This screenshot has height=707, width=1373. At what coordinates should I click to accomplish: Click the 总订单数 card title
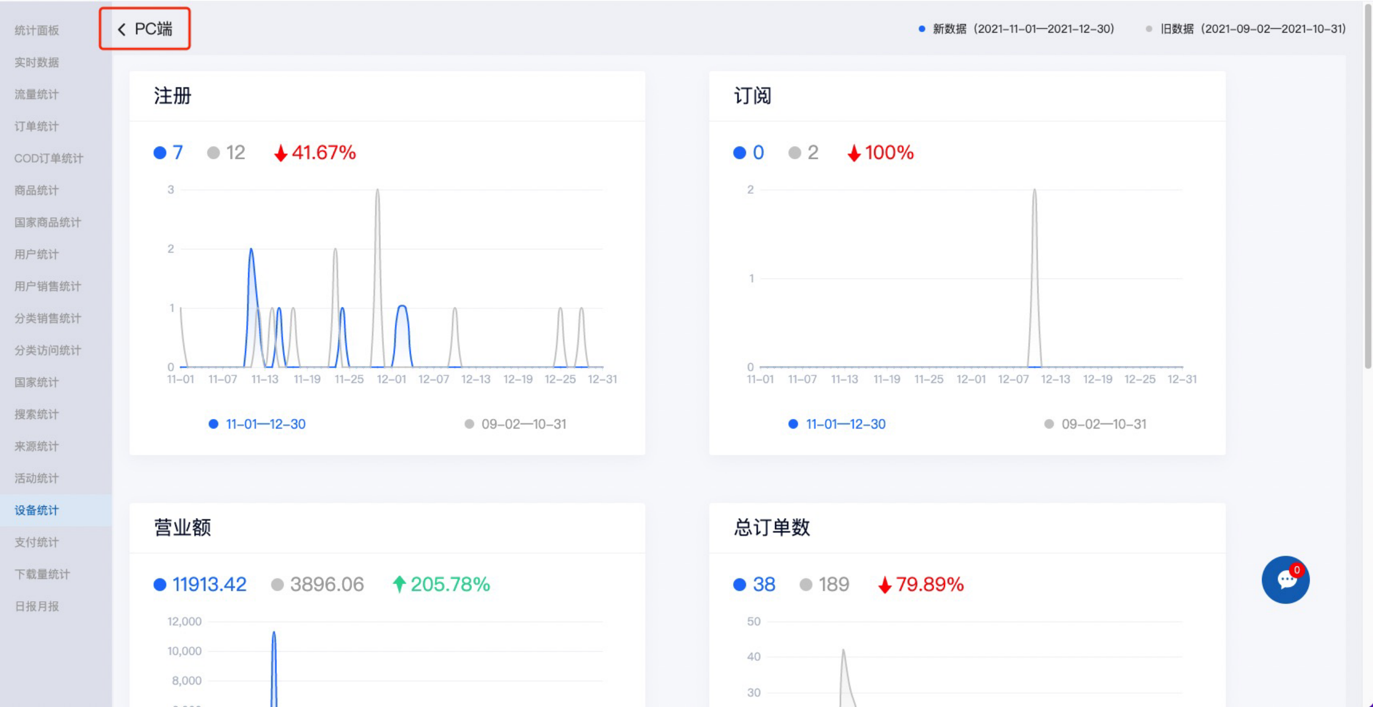tap(772, 527)
